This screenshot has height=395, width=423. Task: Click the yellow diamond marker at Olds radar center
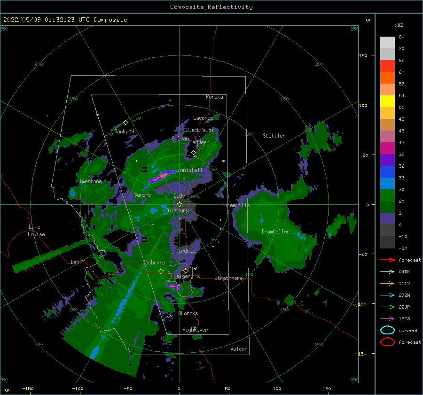[x=180, y=204]
